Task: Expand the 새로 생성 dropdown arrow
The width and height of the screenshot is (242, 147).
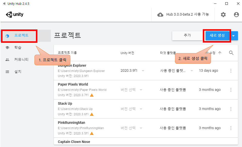Action: click(x=233, y=36)
